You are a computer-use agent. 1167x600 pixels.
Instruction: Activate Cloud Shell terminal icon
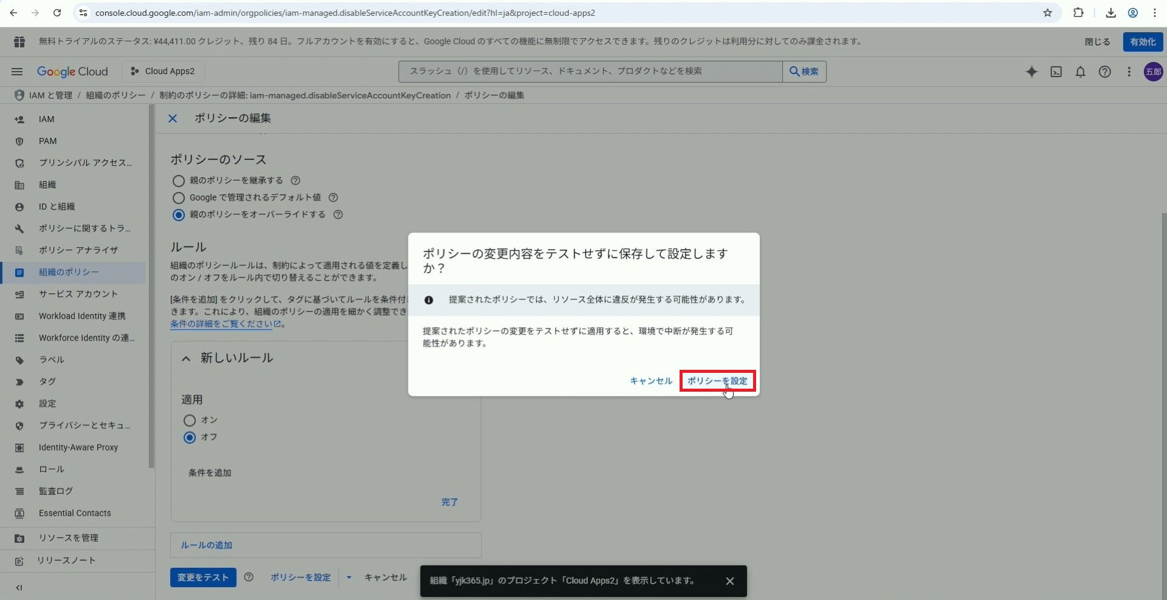[1056, 72]
